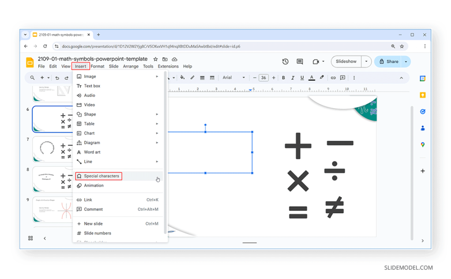The height and width of the screenshot is (279, 451).
Task: Increase the font size
Action: point(274,78)
